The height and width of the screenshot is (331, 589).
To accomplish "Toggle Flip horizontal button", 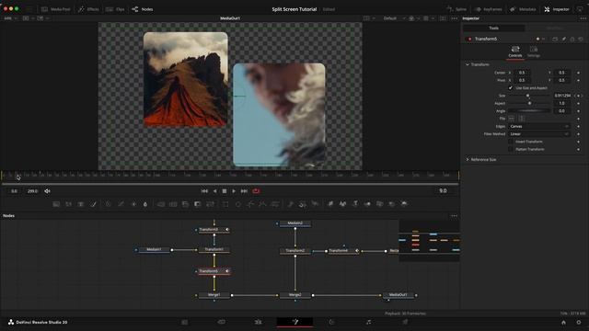I will click(512, 119).
